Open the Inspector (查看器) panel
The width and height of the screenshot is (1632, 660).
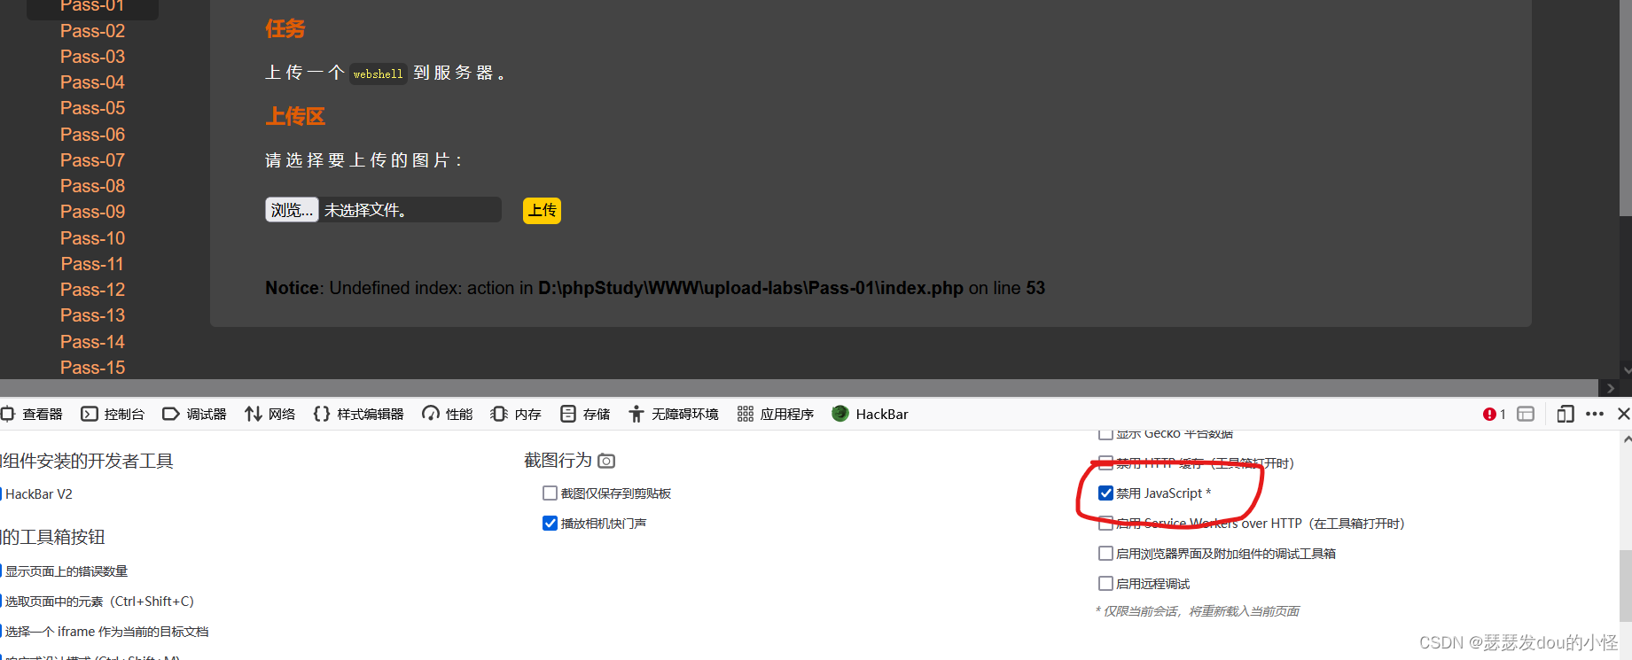[x=32, y=414]
